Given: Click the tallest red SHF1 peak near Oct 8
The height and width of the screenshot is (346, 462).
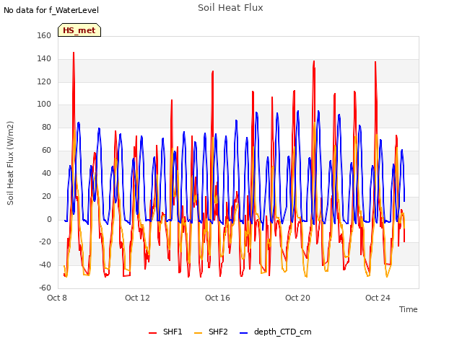Looking at the screenshot, I should coord(74,53).
